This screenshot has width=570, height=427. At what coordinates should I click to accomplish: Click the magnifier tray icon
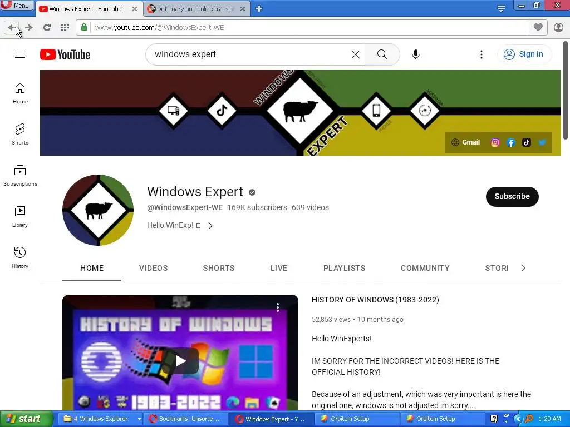tap(529, 419)
